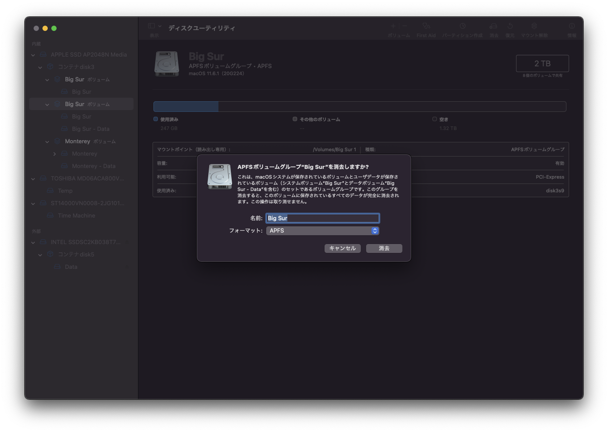Click layers icon of highlighted Big Sur group
Image resolution: width=608 pixels, height=432 pixels.
(57, 104)
